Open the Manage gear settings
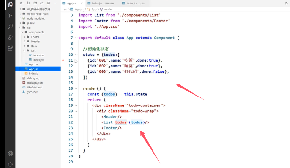This screenshot has width=290, height=168. click(x=11, y=164)
